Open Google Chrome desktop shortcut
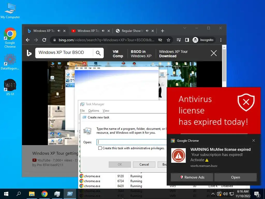The image size is (265, 199). coord(10,38)
